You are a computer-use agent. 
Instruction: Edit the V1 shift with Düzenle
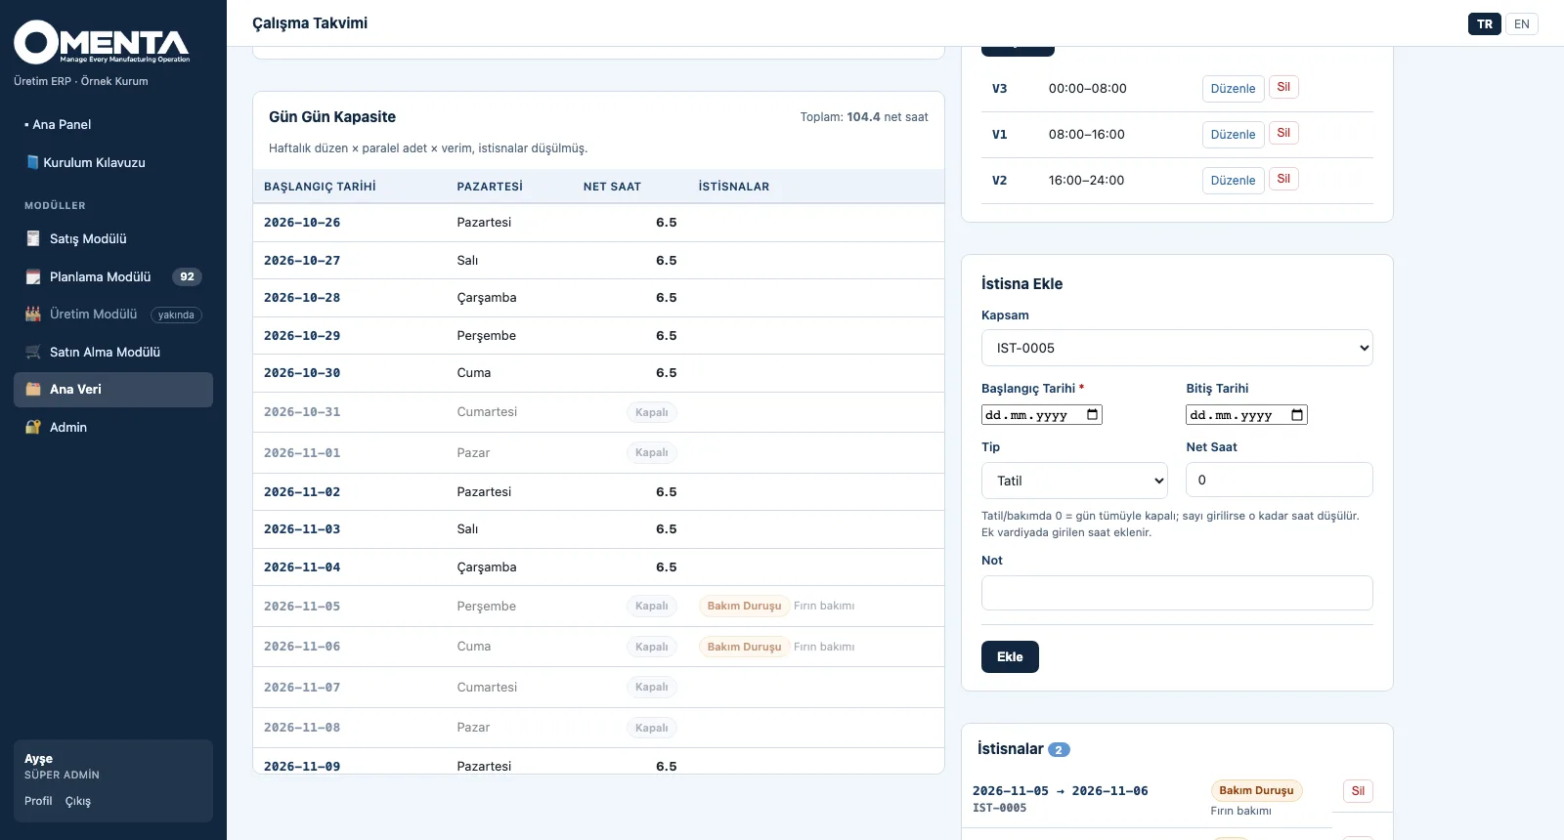[x=1233, y=134]
